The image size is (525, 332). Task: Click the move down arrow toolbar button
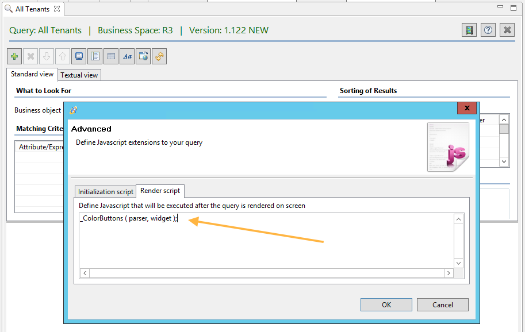[x=47, y=56]
